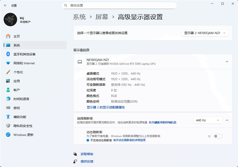Image resolution: width=238 pixels, height=167 pixels.
Task: Click the network Wi-Fi icon
Action: tap(8, 63)
